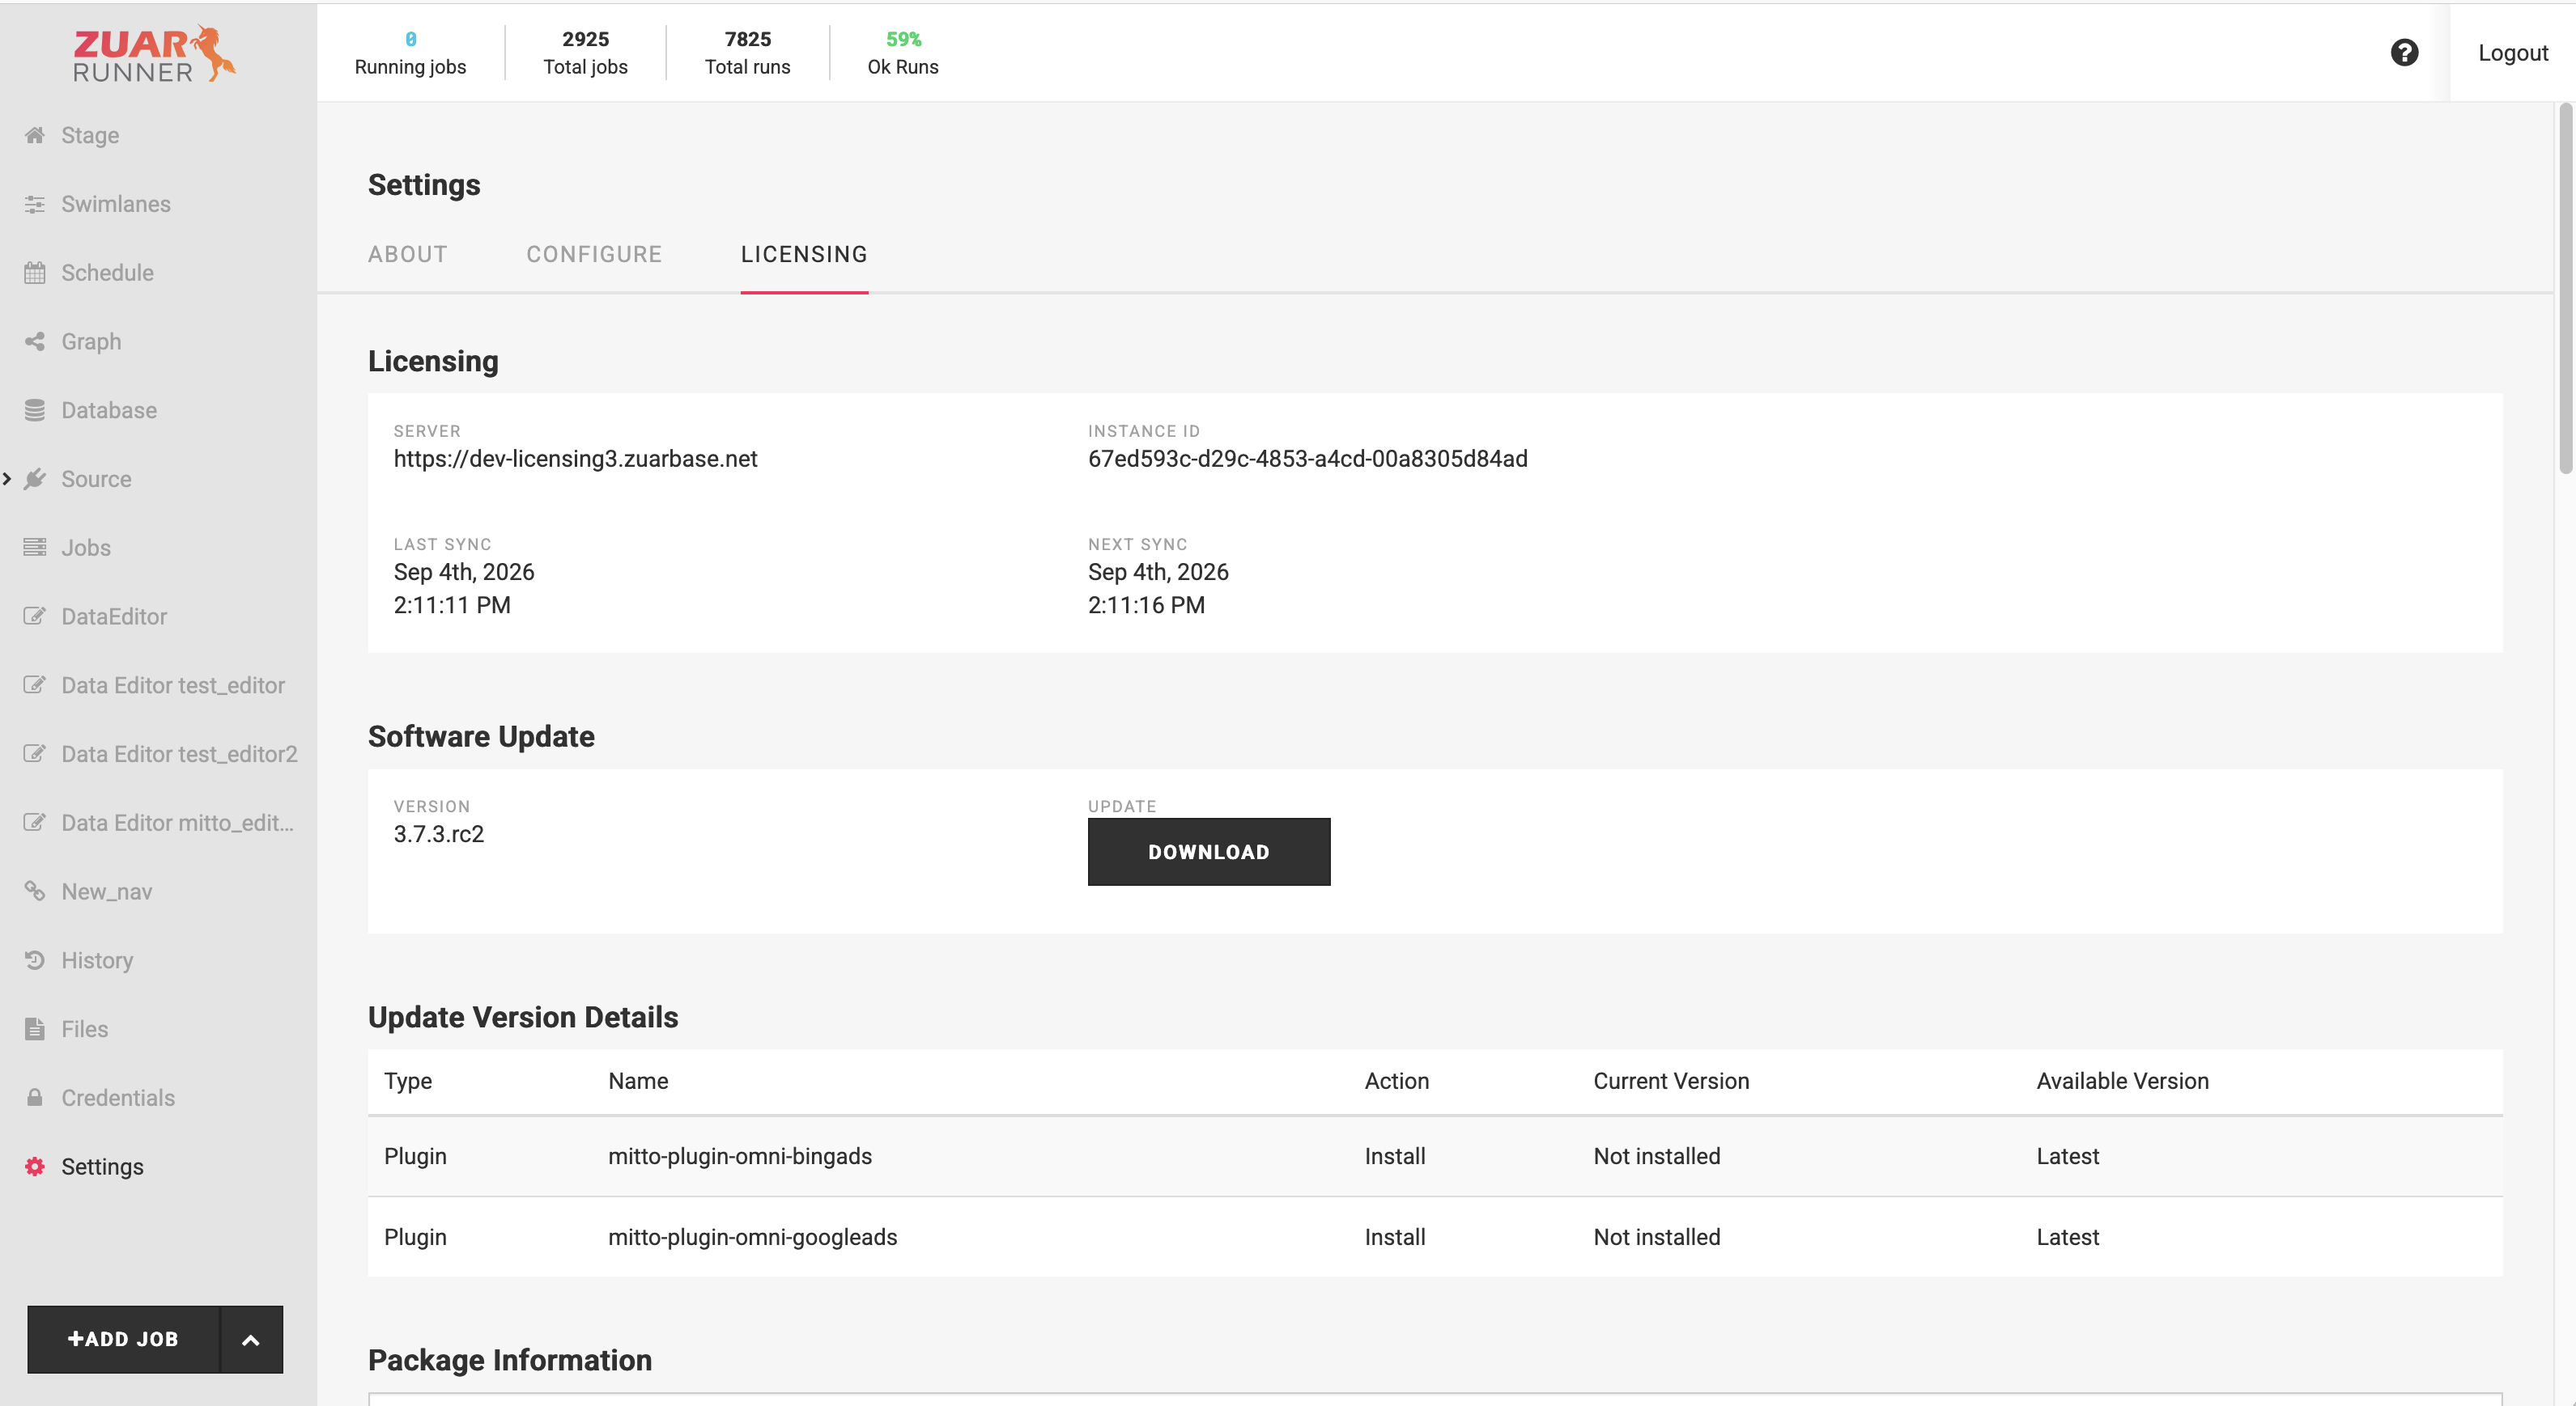
Task: Click Latest version for bingads row
Action: click(x=2067, y=1156)
